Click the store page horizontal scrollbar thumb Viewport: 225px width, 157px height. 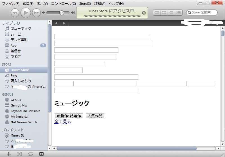click(x=126, y=148)
